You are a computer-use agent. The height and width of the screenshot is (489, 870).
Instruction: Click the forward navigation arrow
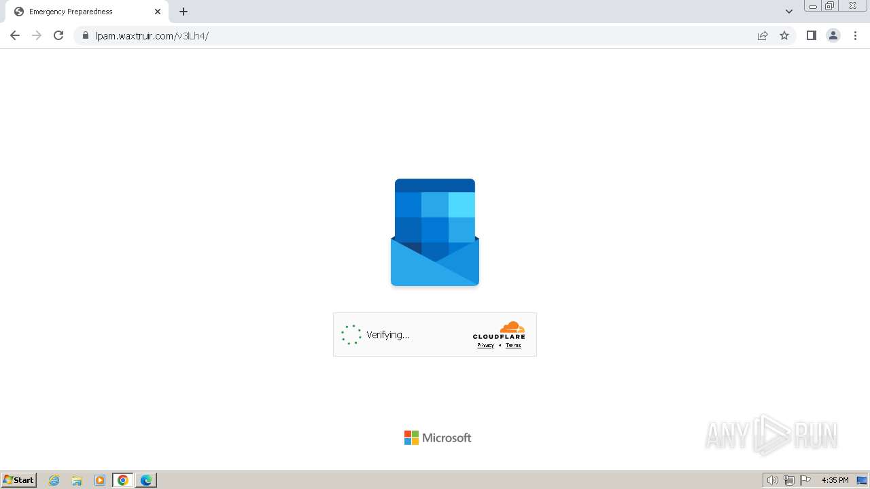point(37,35)
